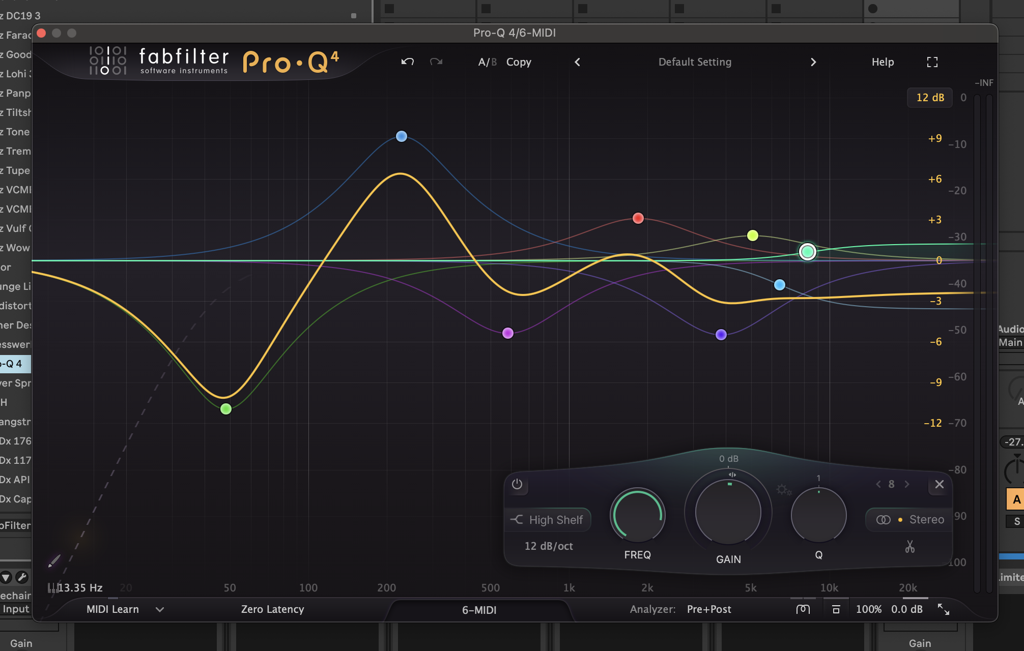Open the Stereo placement dropdown

click(x=908, y=519)
